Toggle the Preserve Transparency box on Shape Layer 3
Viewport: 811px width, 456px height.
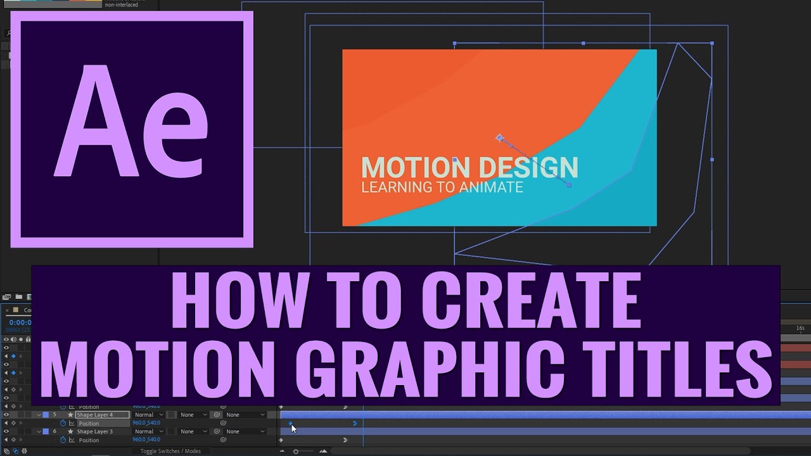pos(171,431)
